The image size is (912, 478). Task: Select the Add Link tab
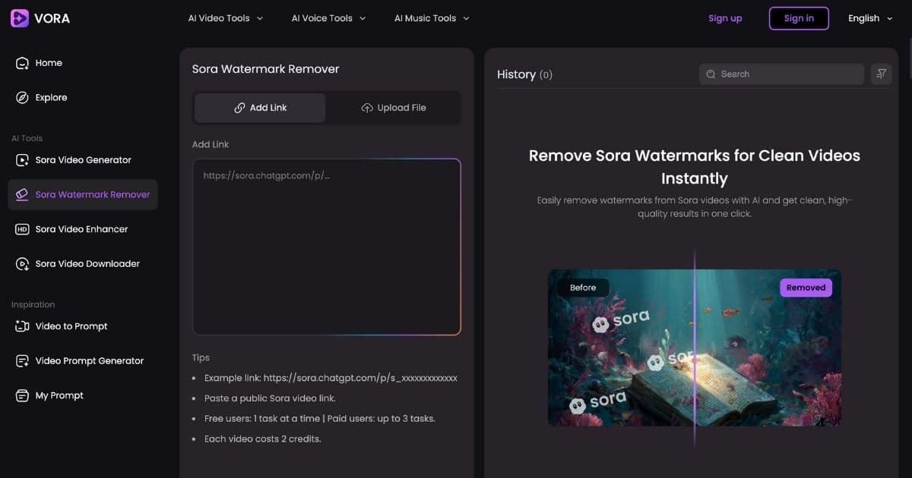259,107
